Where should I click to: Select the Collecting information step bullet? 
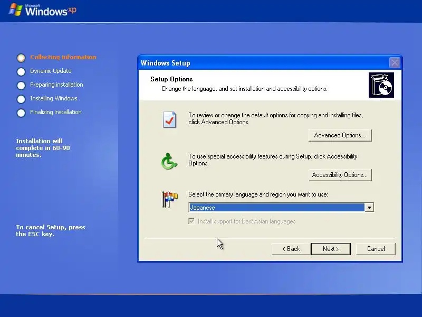21,58
